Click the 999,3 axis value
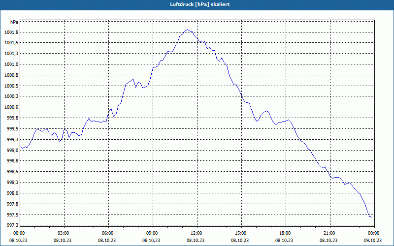This screenshot has height=246, width=394. [x=13, y=140]
